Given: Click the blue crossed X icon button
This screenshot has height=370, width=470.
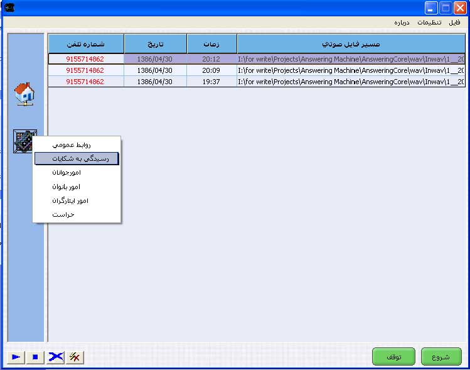Looking at the screenshot, I should click(55, 357).
